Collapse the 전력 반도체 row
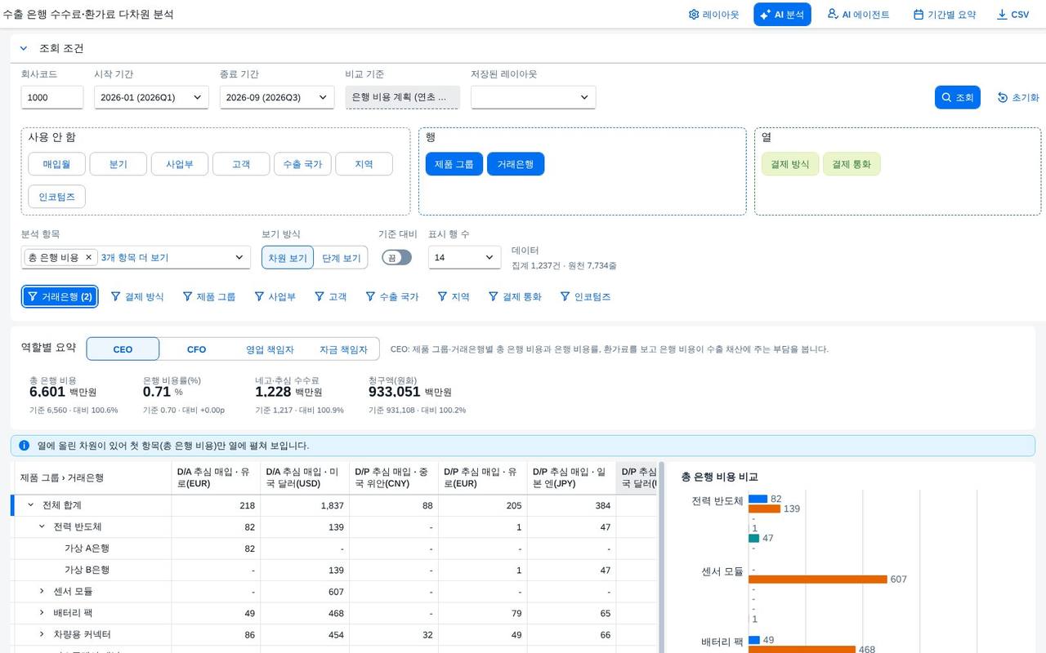Image resolution: width=1046 pixels, height=653 pixels. pyautogui.click(x=42, y=526)
